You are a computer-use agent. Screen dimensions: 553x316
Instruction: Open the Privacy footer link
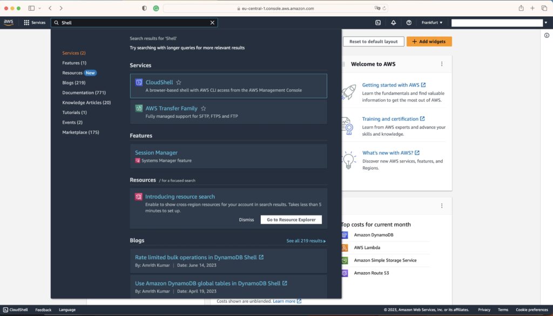[484, 310]
